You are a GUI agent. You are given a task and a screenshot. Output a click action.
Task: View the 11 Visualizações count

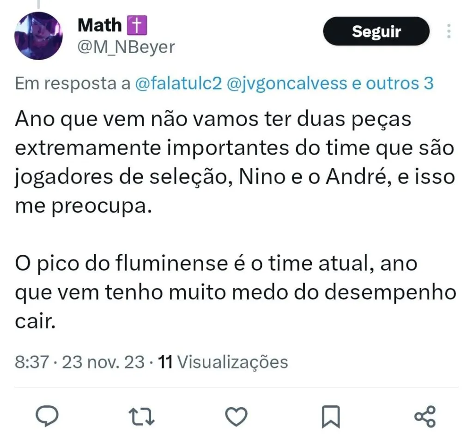tap(223, 362)
